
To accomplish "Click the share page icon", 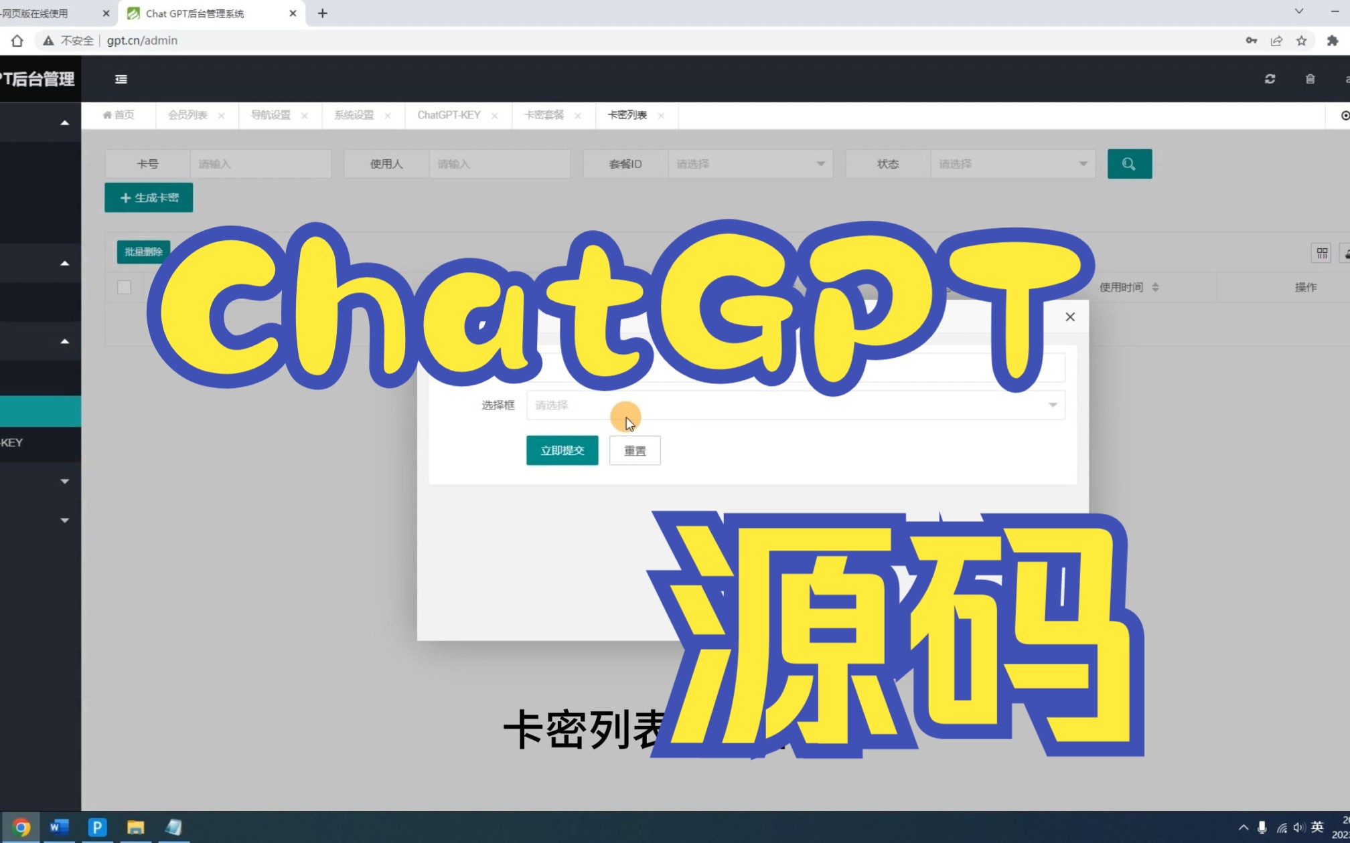I will (x=1276, y=41).
